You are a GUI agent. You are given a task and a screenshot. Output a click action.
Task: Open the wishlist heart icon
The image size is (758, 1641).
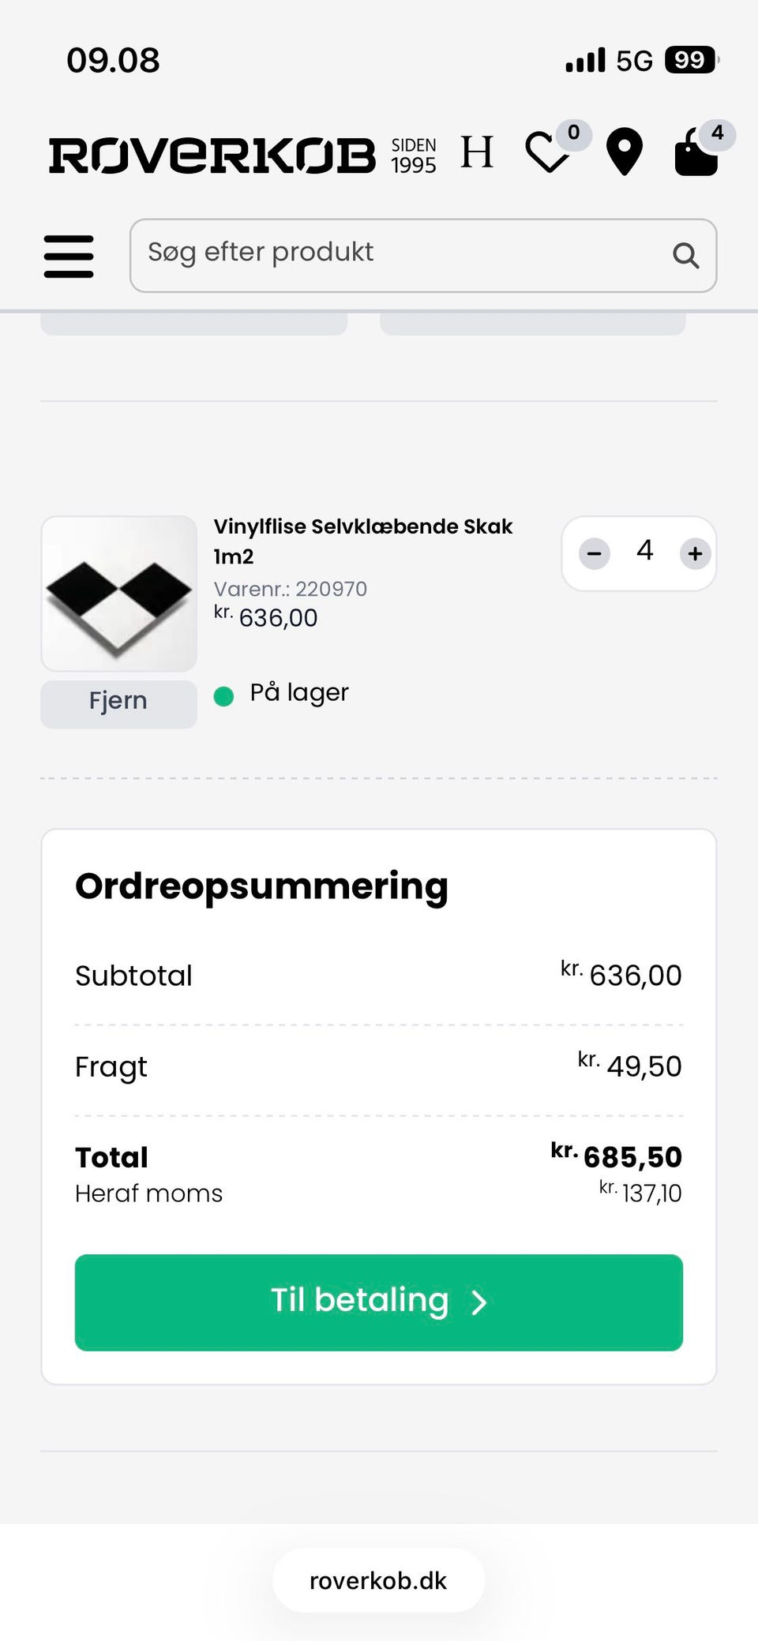pyautogui.click(x=548, y=152)
